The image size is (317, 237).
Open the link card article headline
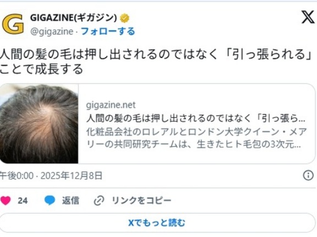pos(196,118)
